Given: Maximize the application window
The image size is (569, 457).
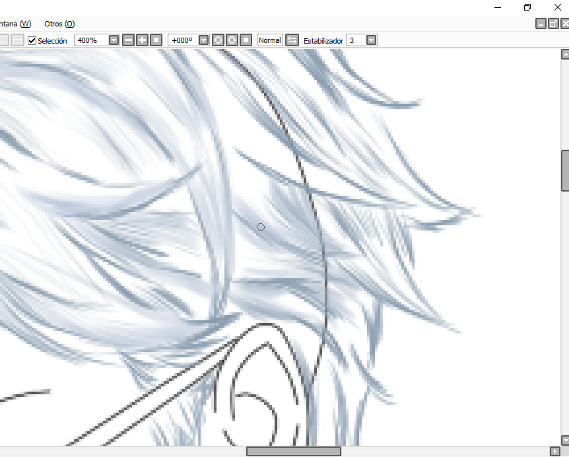Looking at the screenshot, I should tap(527, 7).
